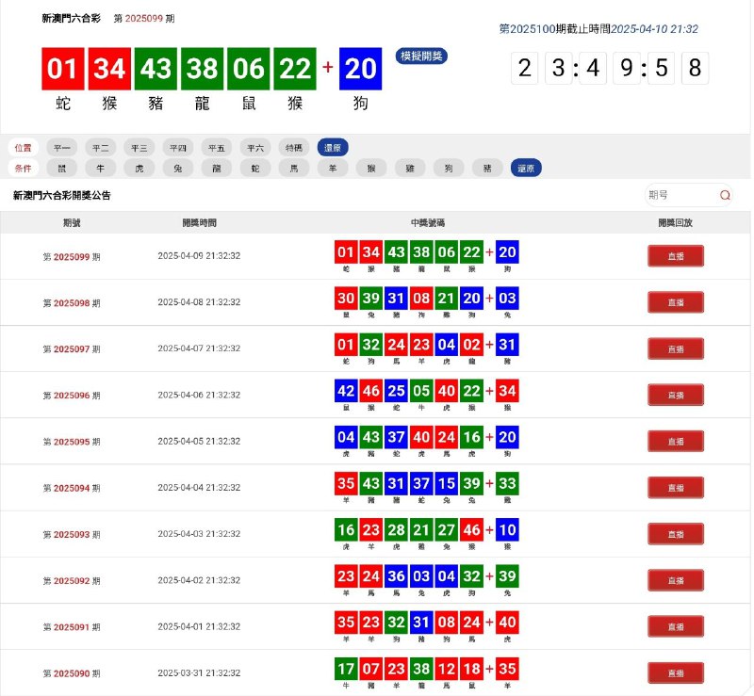The height and width of the screenshot is (696, 754).
Task: Click the 中獎號碼 column header
Action: (x=428, y=222)
